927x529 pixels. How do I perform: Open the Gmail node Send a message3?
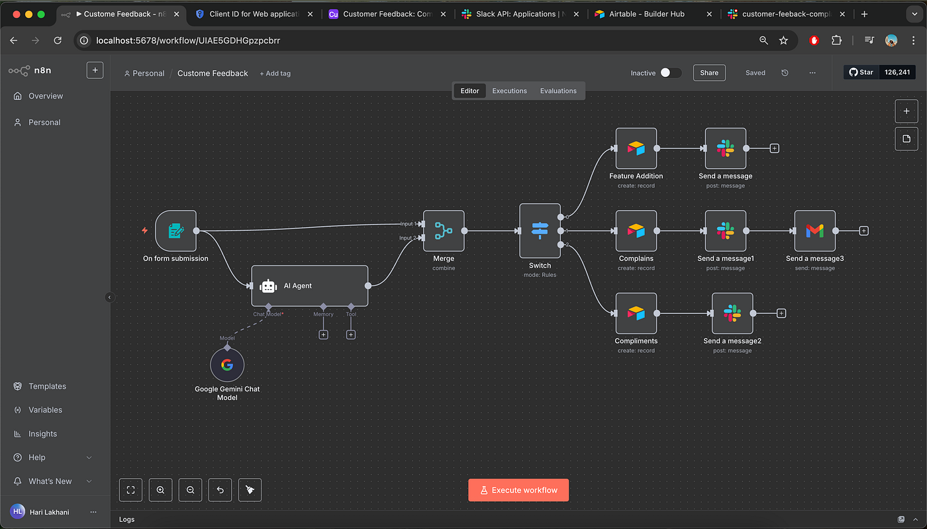815,231
